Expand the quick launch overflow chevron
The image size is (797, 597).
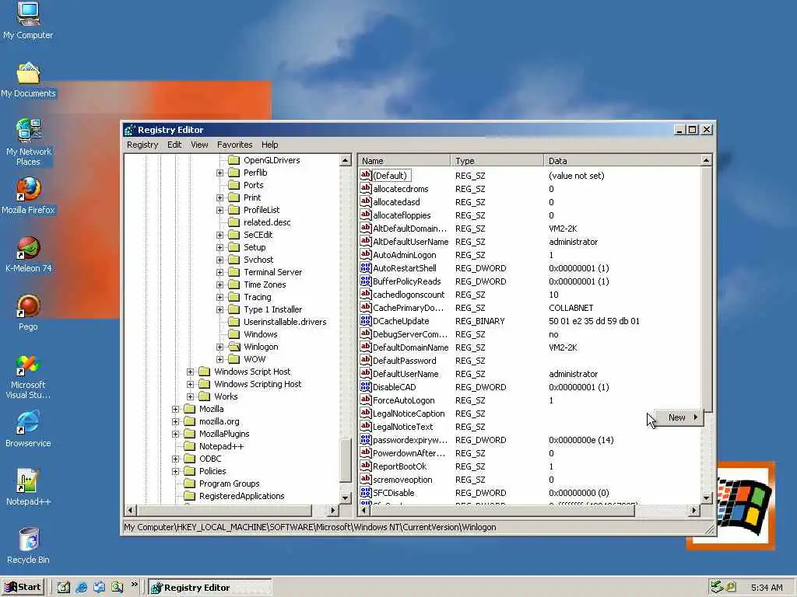134,585
